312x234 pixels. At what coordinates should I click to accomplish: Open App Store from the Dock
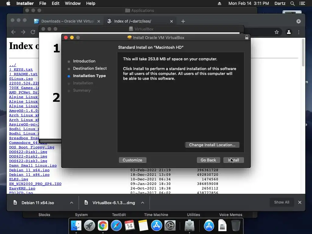click(156, 226)
